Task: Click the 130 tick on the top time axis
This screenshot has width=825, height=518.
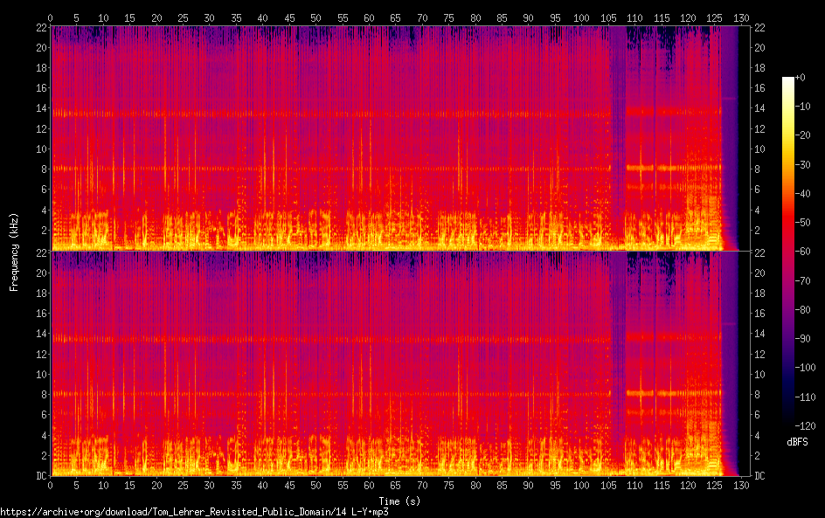Action: coord(742,17)
